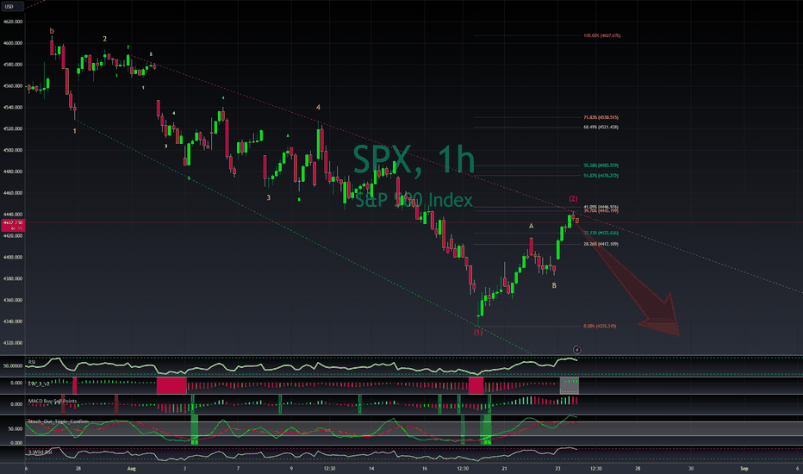Click 4400.000 on the price axis
Viewport: 803px width, 474px height.
(13, 257)
